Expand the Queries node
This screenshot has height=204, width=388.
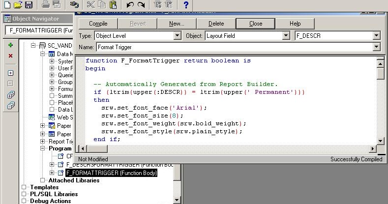tap(52, 75)
